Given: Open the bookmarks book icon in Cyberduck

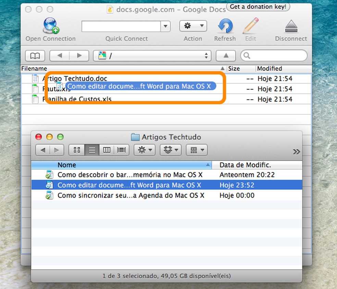Looking at the screenshot, I should click(35, 56).
